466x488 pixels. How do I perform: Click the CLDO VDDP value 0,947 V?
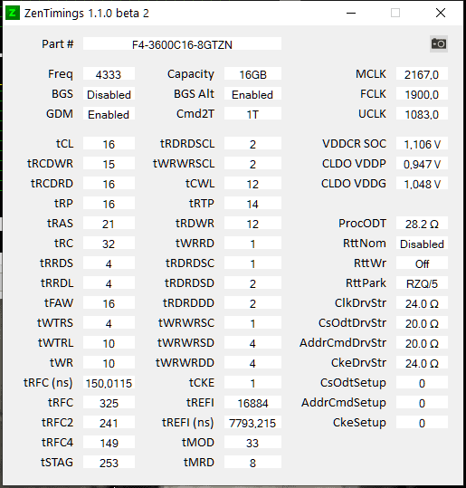pos(422,163)
